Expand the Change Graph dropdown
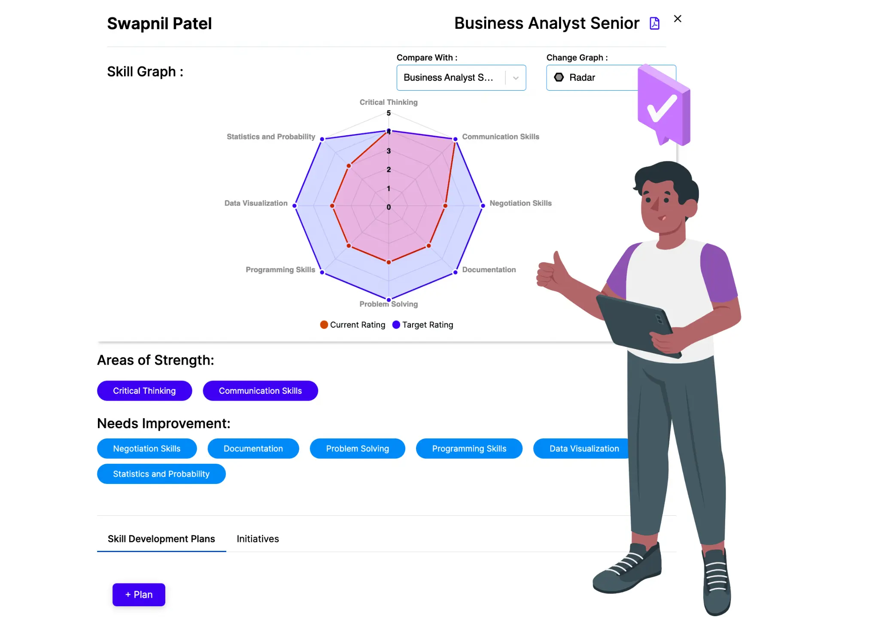Image resolution: width=872 pixels, height=617 pixels. click(610, 77)
